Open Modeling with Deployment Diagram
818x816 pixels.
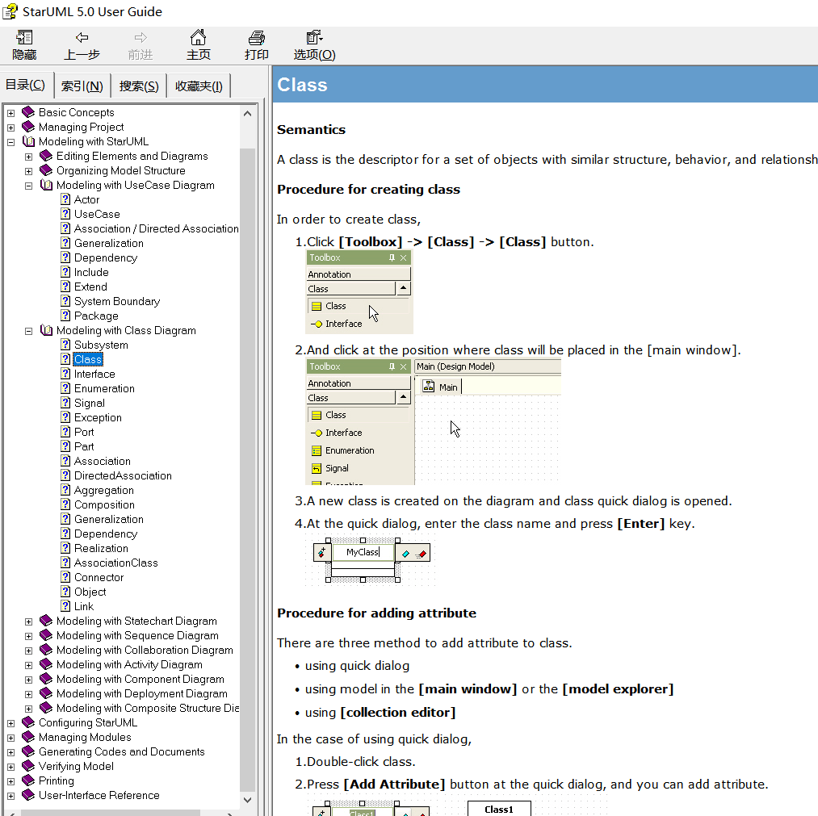[x=142, y=694]
